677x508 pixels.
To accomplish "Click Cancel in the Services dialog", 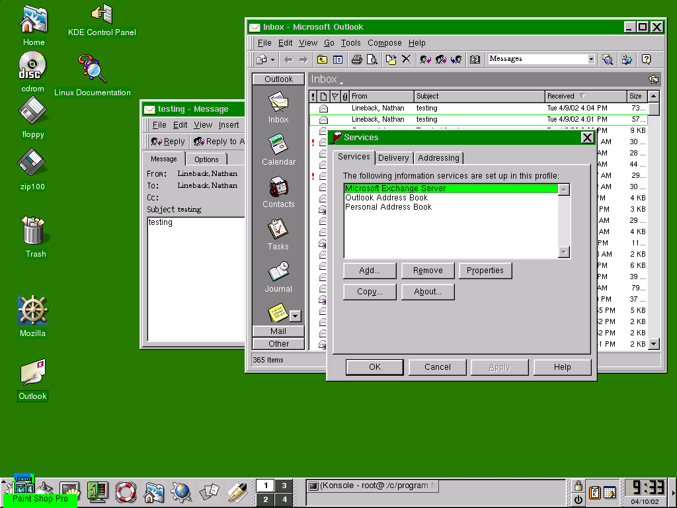I will click(x=438, y=366).
